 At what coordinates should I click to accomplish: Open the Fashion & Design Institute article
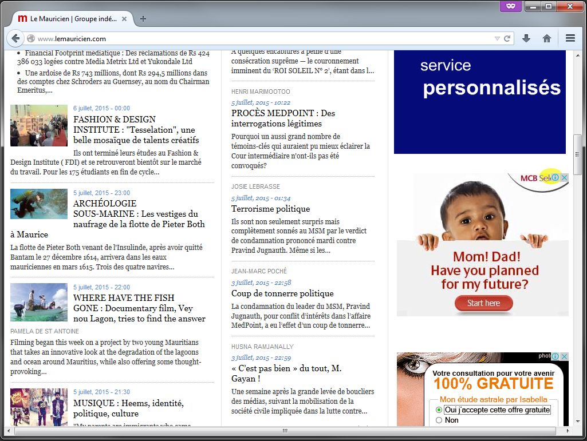(136, 130)
